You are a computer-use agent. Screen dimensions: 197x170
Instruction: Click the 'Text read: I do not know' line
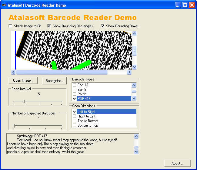[x=67, y=140]
